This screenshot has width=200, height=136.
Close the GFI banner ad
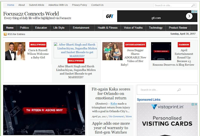pos(196,11)
